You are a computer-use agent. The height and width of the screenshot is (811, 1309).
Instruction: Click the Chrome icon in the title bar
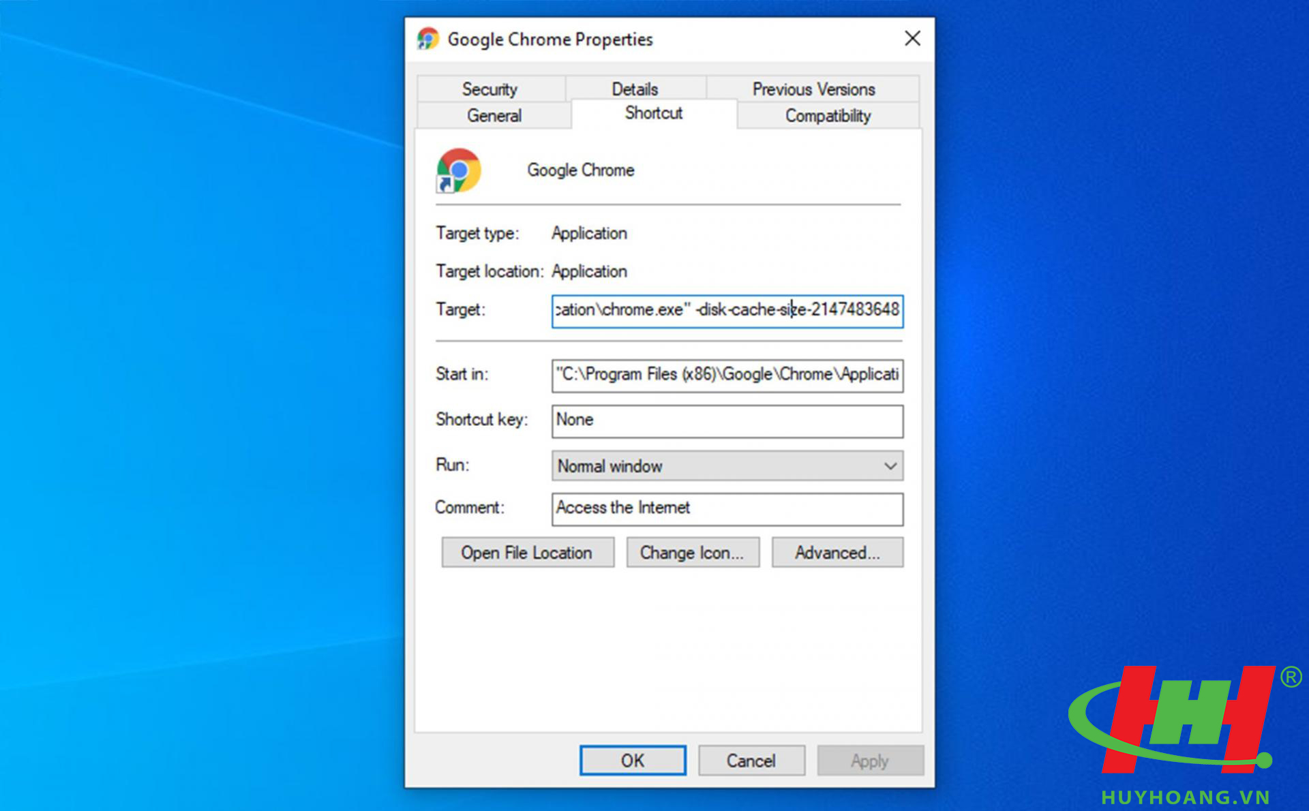coord(427,39)
